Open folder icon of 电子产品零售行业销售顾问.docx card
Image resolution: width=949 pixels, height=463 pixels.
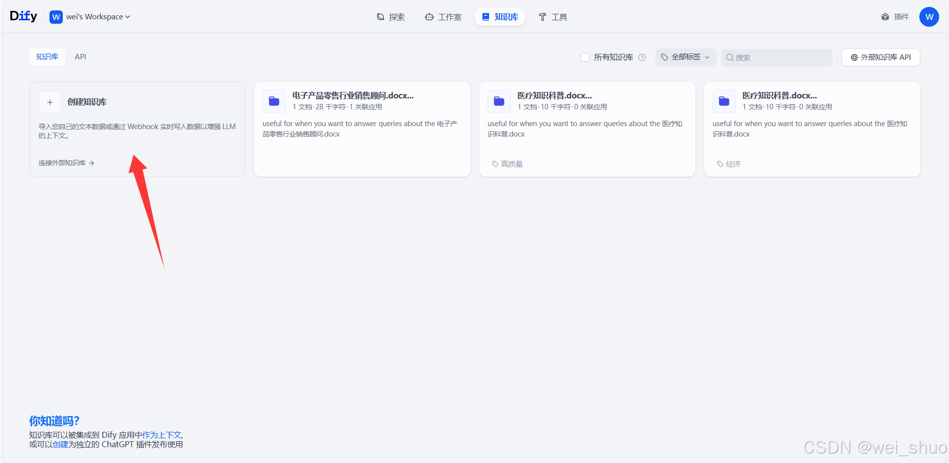(x=274, y=101)
